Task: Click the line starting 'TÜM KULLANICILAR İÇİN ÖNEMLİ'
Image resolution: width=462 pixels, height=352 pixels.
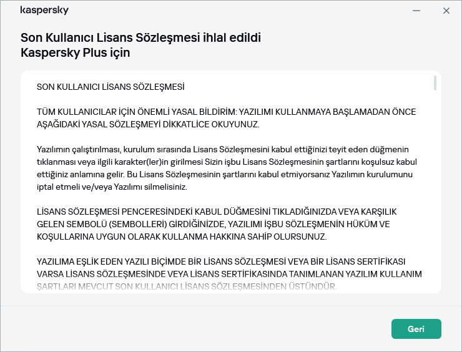Action: click(226, 112)
